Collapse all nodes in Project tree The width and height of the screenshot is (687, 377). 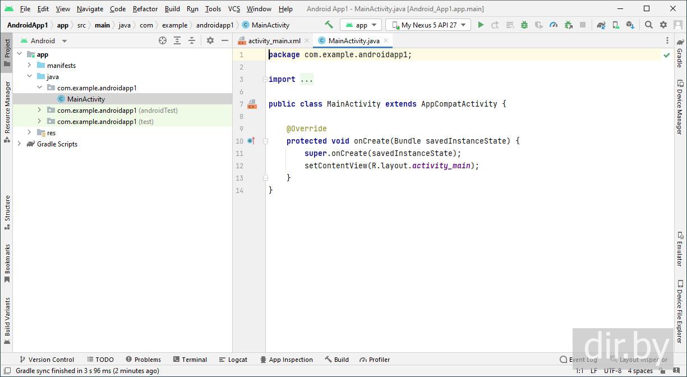tap(192, 40)
